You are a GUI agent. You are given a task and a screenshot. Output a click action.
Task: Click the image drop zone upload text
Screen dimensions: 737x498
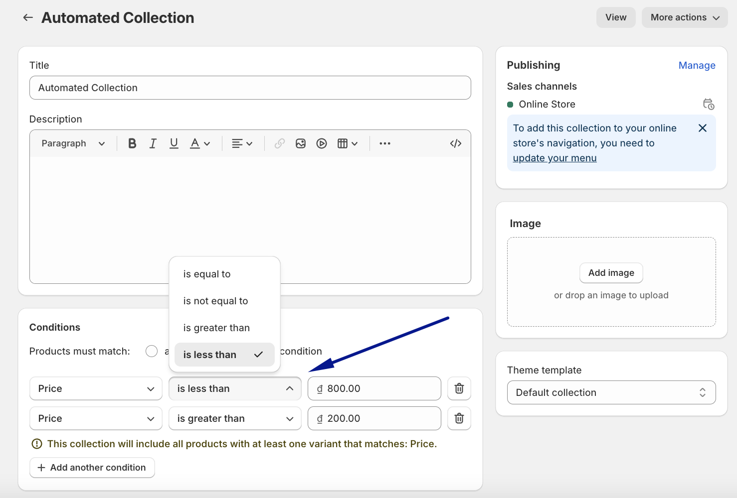pos(611,295)
